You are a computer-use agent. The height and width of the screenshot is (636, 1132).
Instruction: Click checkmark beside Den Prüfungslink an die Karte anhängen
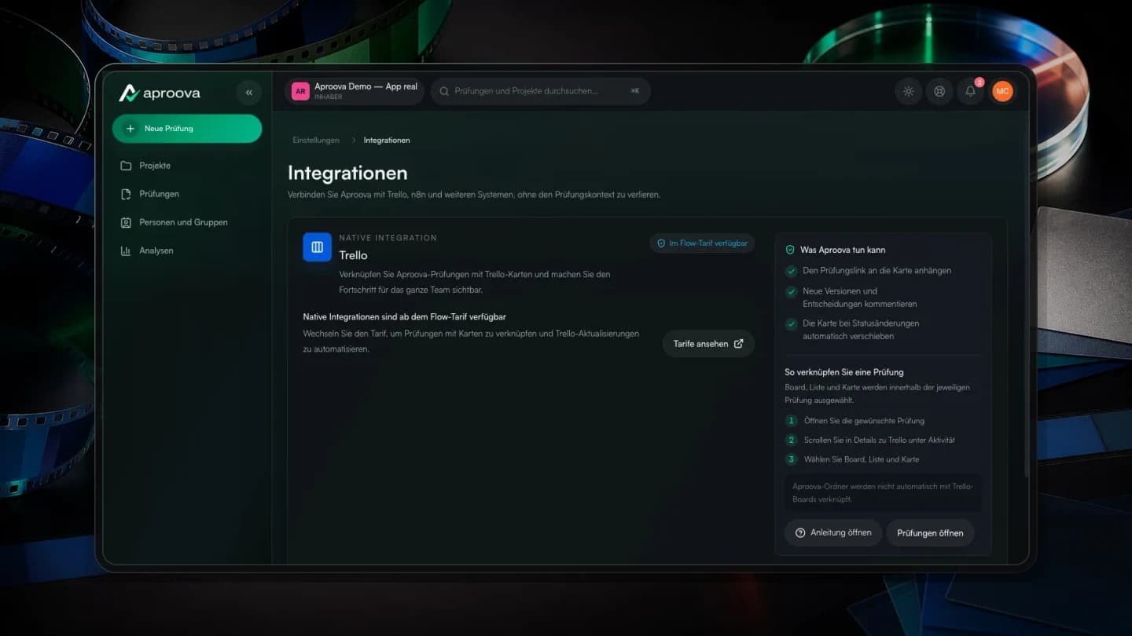792,271
